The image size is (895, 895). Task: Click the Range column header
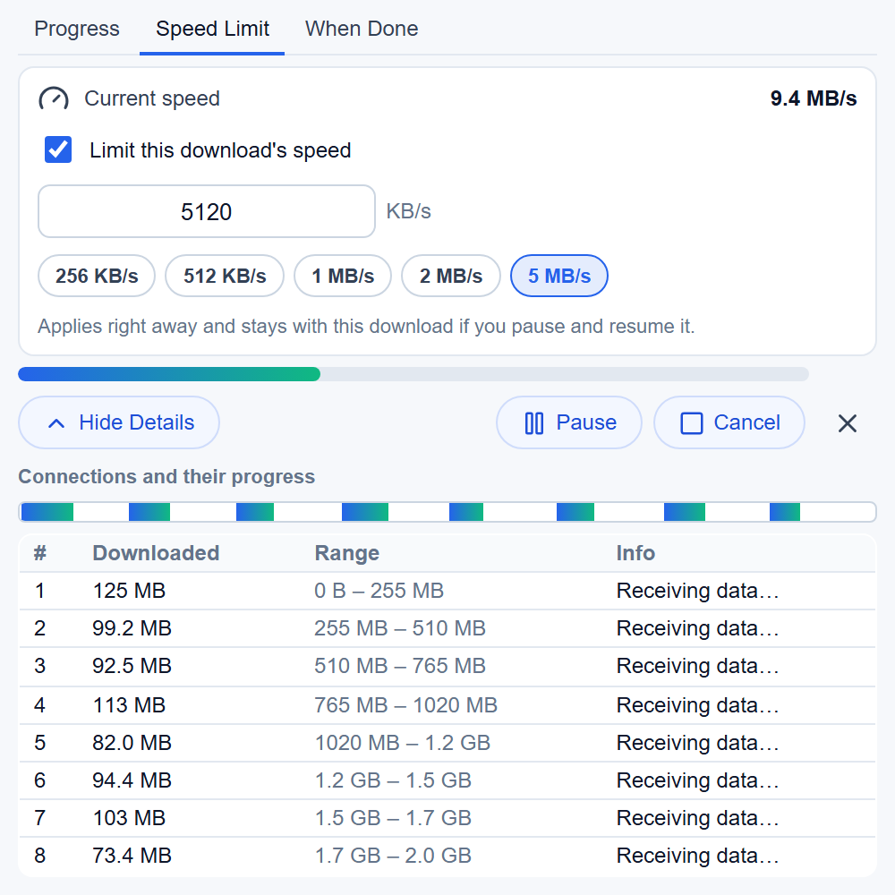click(346, 552)
